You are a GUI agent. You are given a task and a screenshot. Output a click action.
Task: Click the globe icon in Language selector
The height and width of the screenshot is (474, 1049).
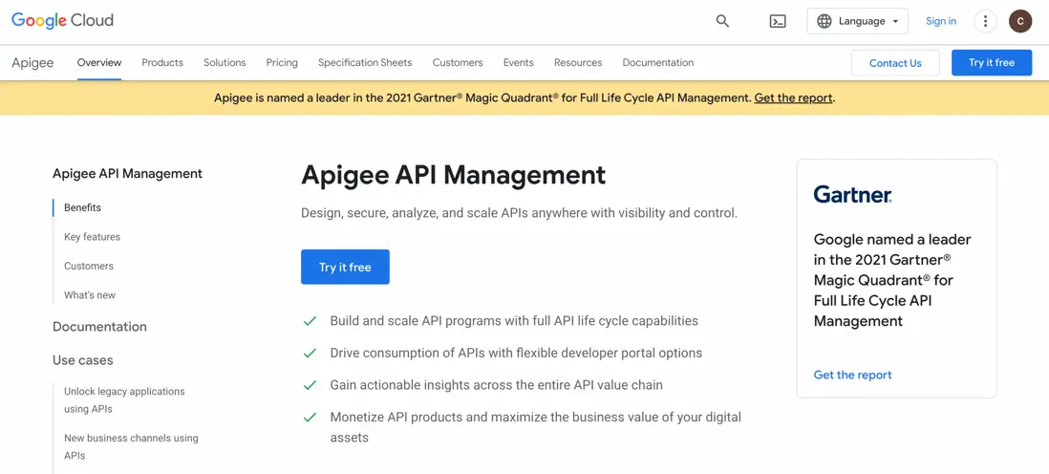(824, 21)
